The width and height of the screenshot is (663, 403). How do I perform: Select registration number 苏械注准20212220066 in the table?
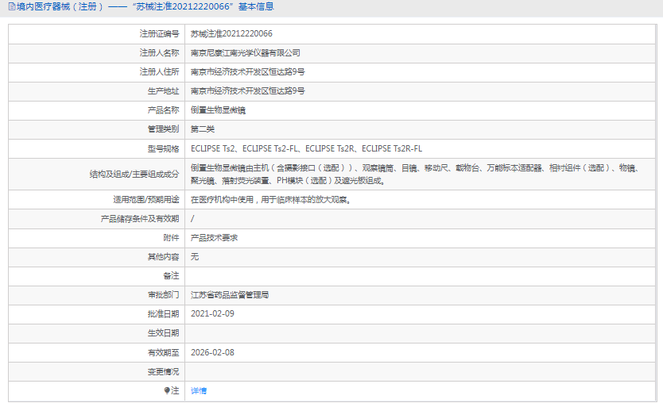coord(231,34)
